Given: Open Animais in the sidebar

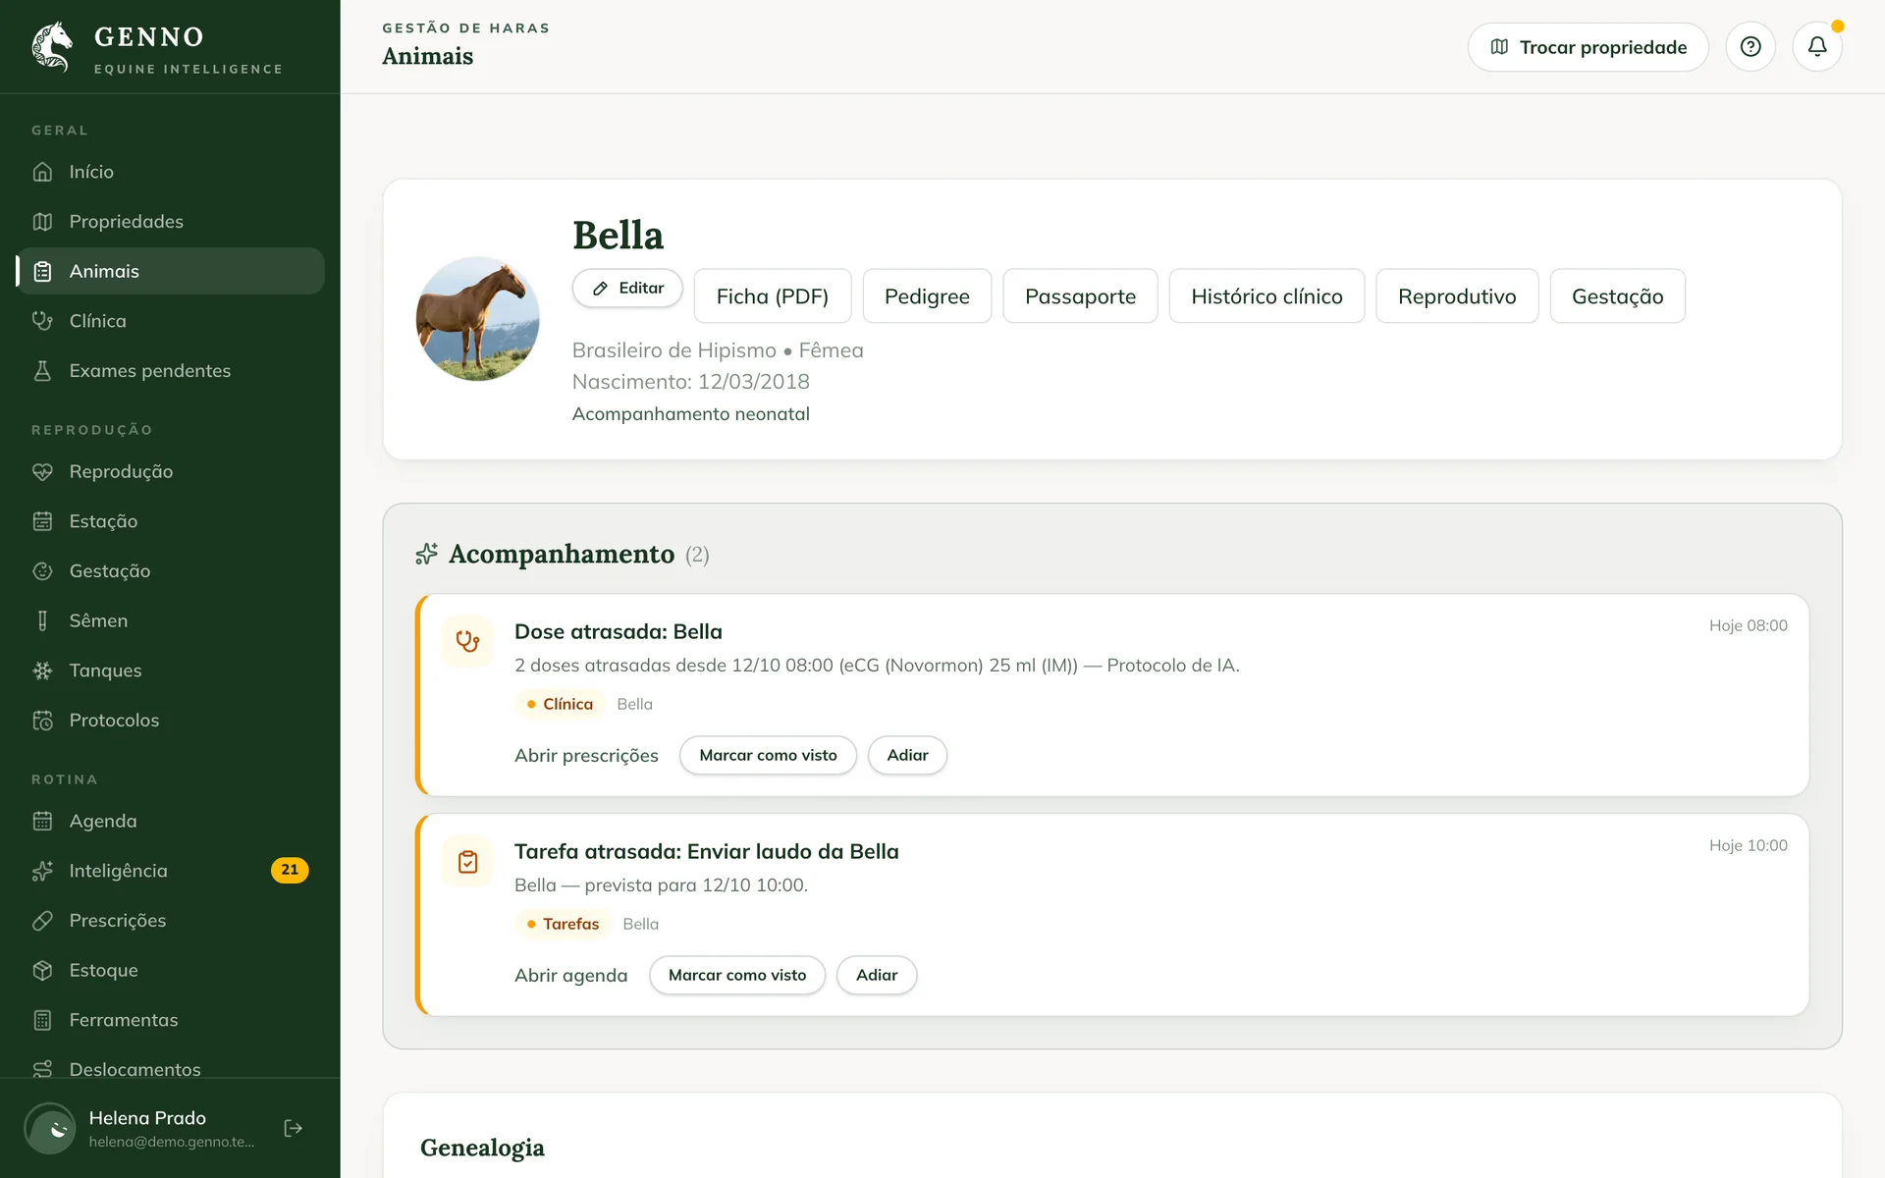Looking at the screenshot, I should (171, 271).
